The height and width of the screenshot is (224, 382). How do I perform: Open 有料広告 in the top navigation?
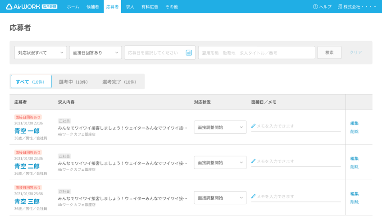tap(150, 7)
